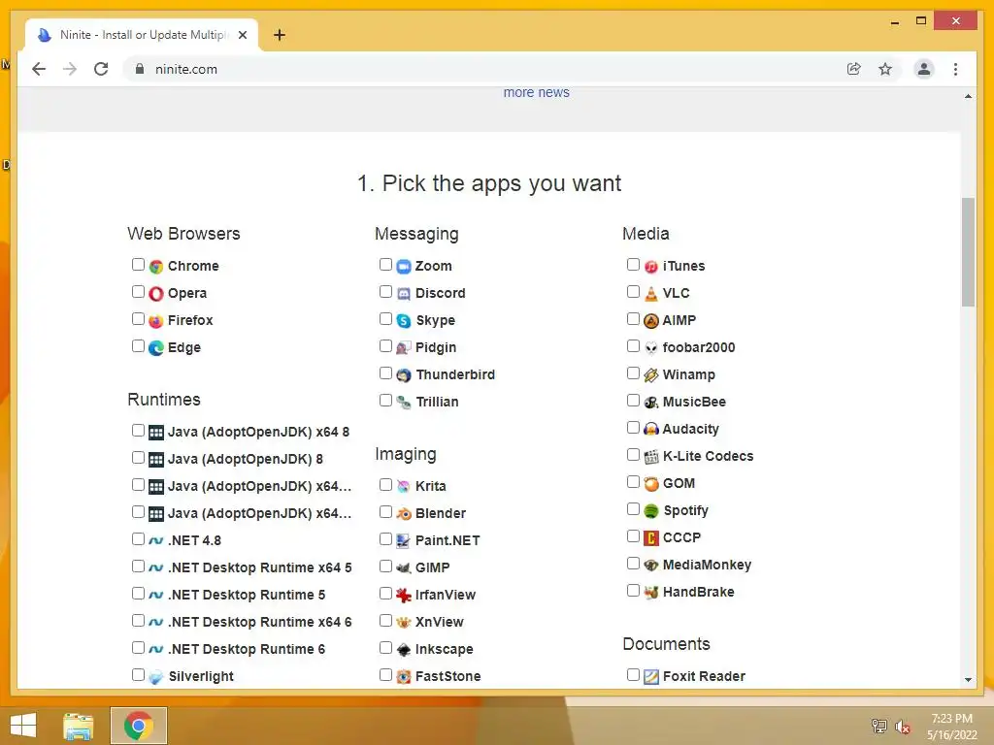Click the Winamp lightning icon
The width and height of the screenshot is (994, 745).
coord(651,375)
